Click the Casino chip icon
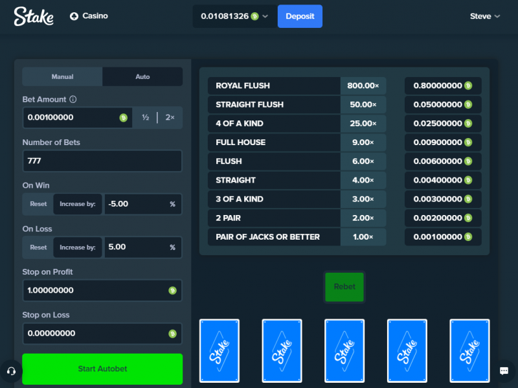Screen dimensions: 518x388 (74, 16)
